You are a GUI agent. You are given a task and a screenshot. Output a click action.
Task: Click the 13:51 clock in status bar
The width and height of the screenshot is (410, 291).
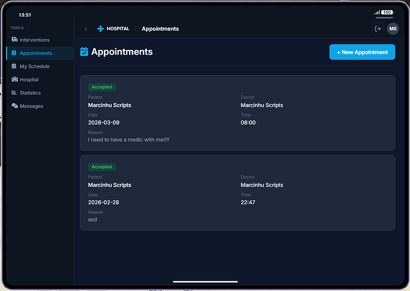point(25,15)
